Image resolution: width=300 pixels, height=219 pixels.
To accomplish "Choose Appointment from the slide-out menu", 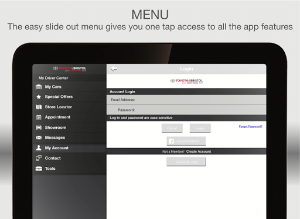I will tap(69, 117).
